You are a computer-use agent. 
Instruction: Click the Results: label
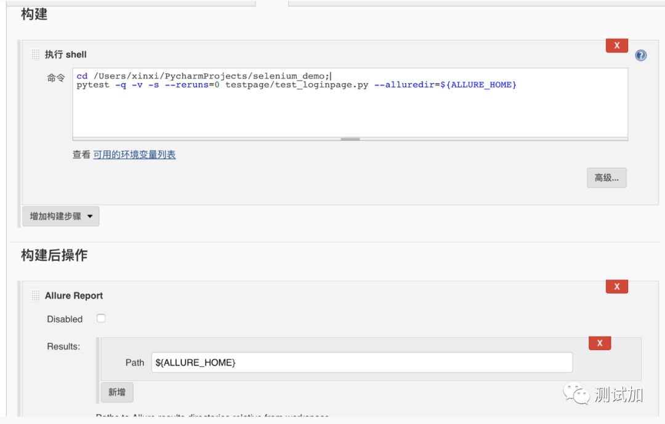click(63, 346)
